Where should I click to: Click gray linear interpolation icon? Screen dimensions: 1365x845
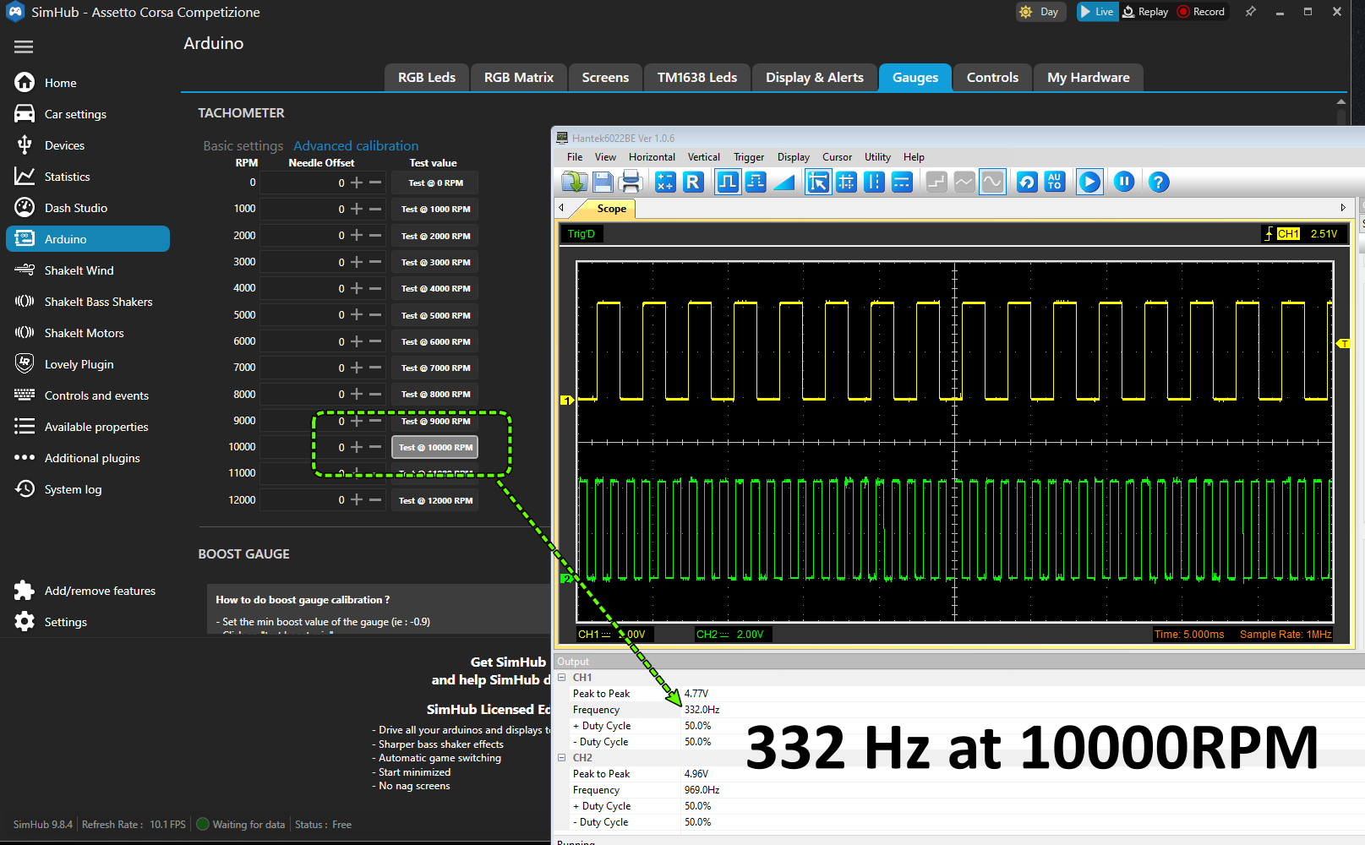click(964, 182)
